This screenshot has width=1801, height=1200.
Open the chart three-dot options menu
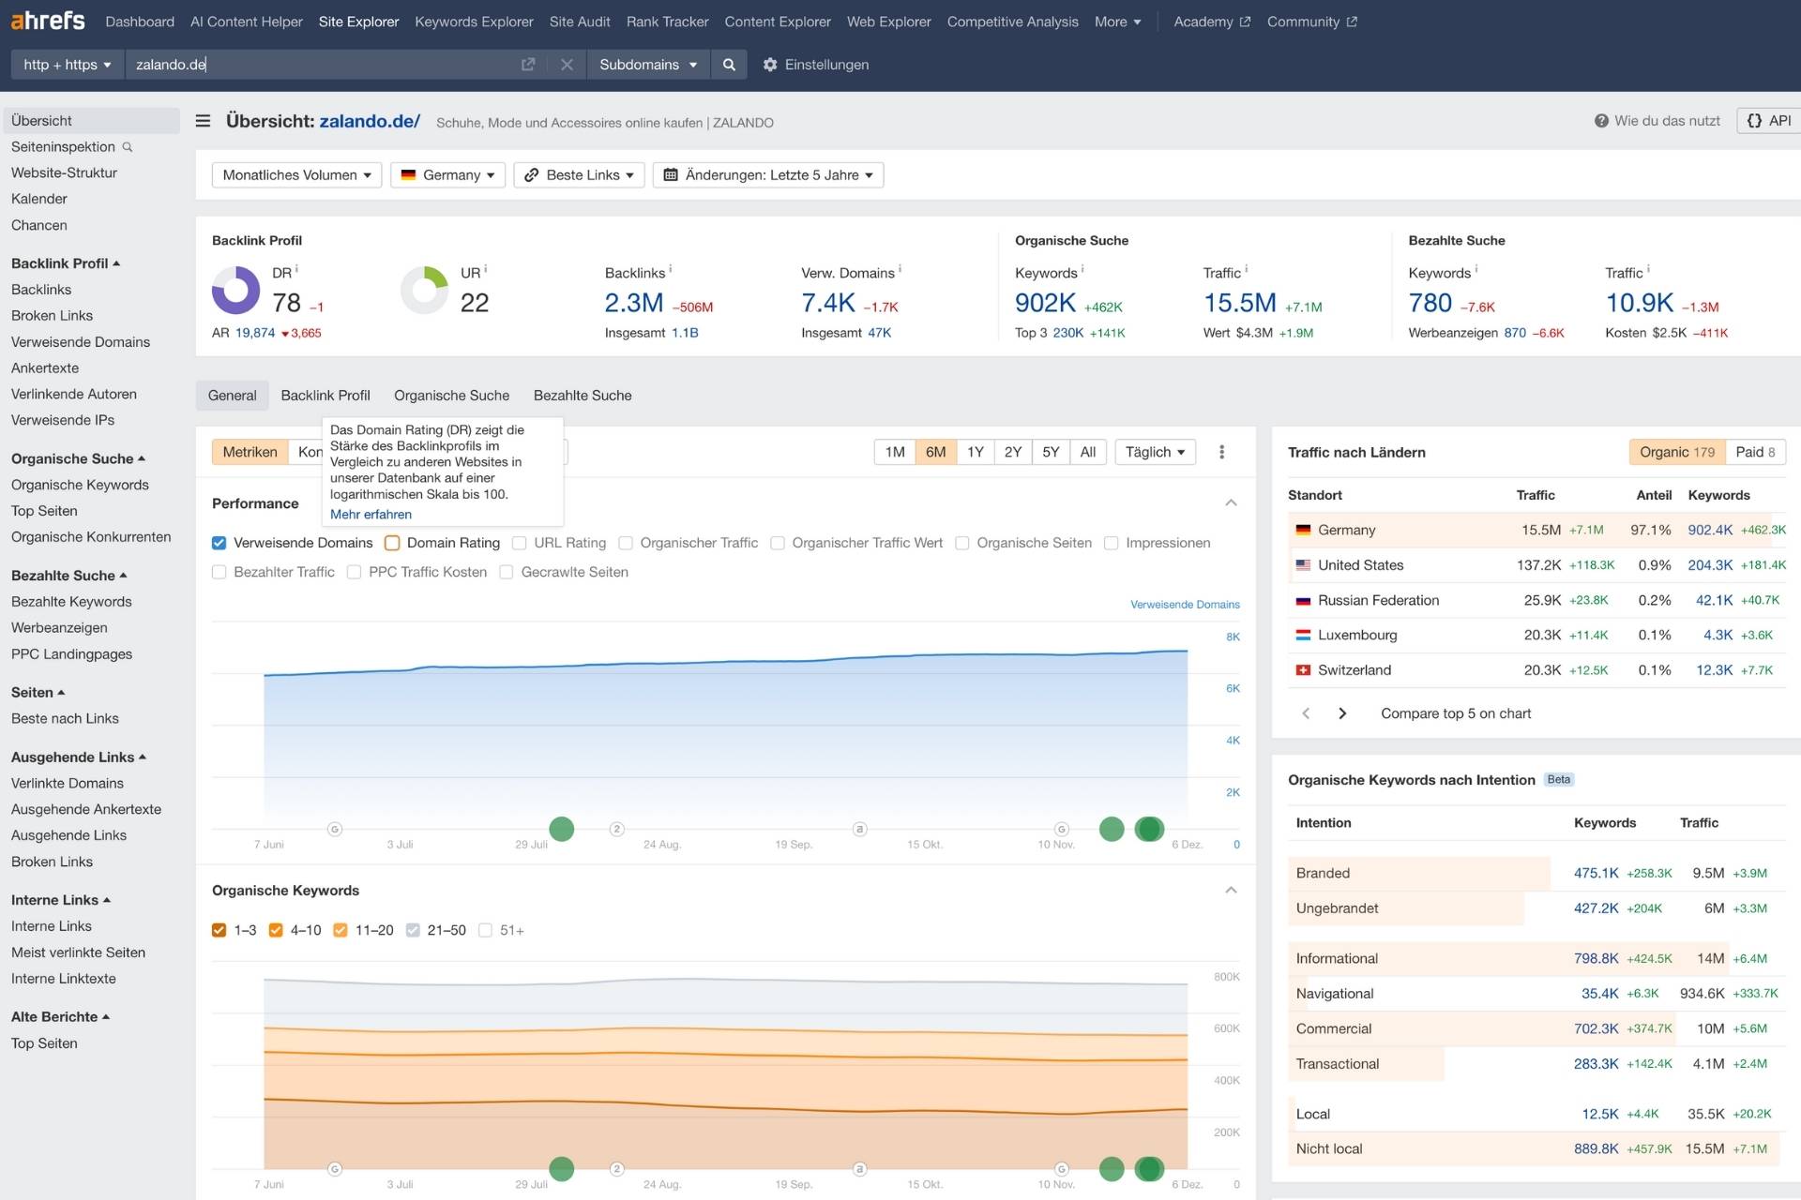click(x=1221, y=452)
